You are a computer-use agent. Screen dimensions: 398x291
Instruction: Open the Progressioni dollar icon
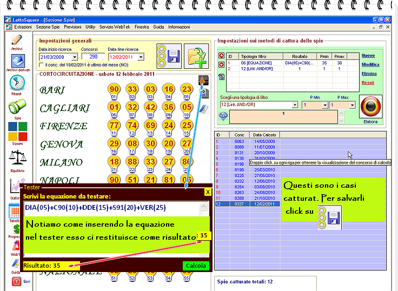(x=16, y=229)
